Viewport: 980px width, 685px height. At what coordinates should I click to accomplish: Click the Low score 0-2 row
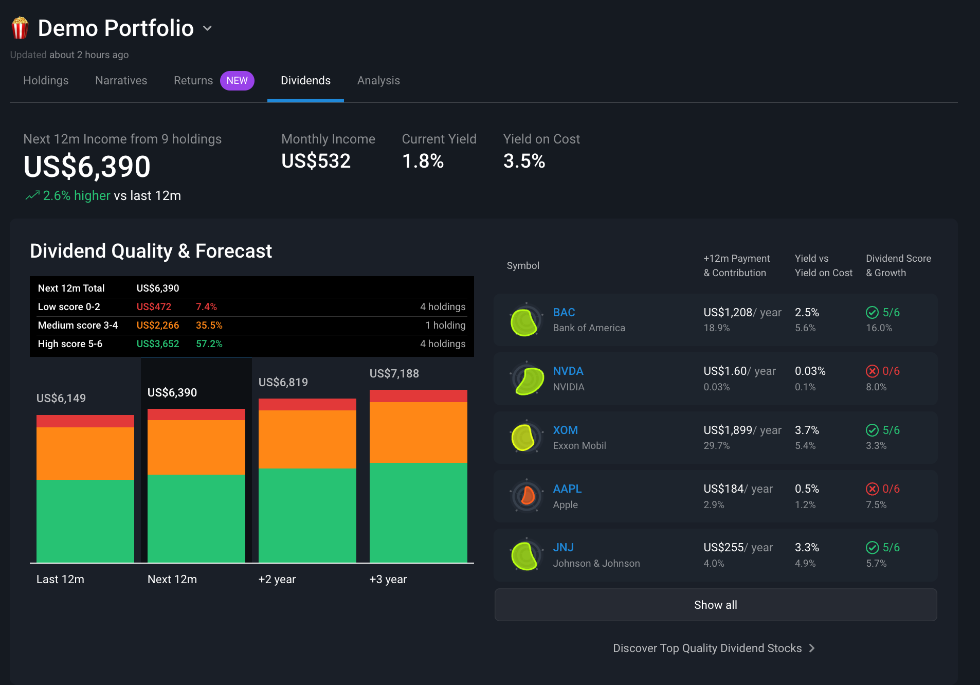tap(252, 307)
